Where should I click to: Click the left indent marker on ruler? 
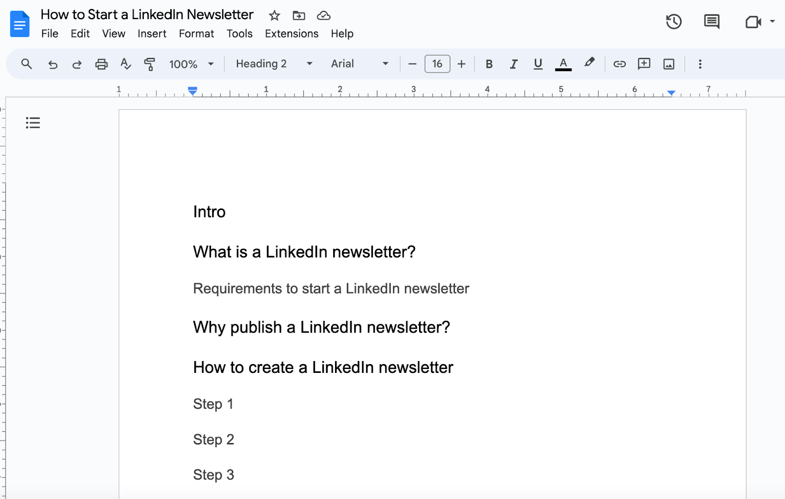tap(192, 91)
